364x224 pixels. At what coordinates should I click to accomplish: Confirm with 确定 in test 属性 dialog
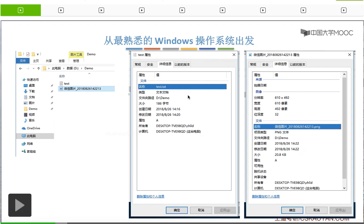[x=177, y=210]
